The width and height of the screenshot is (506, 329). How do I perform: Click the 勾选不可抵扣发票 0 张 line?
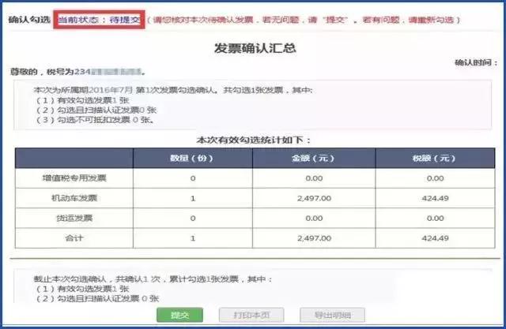pyautogui.click(x=95, y=120)
